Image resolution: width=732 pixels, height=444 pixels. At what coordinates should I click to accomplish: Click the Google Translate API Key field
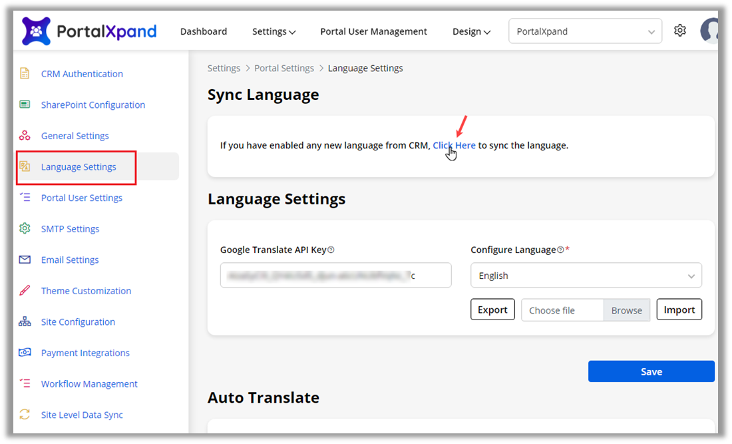click(335, 276)
